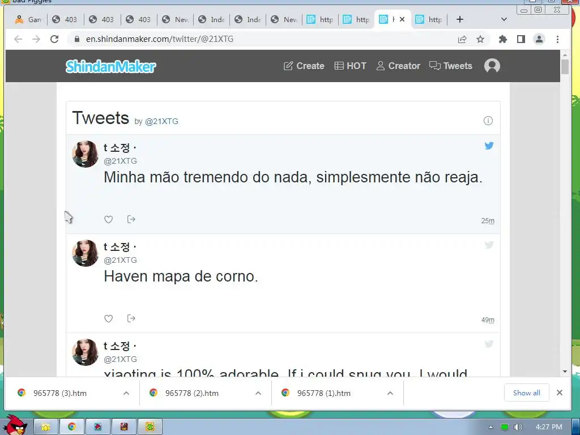The height and width of the screenshot is (435, 580).
Task: Switch to the first 'Gam' tab
Action: pos(28,19)
